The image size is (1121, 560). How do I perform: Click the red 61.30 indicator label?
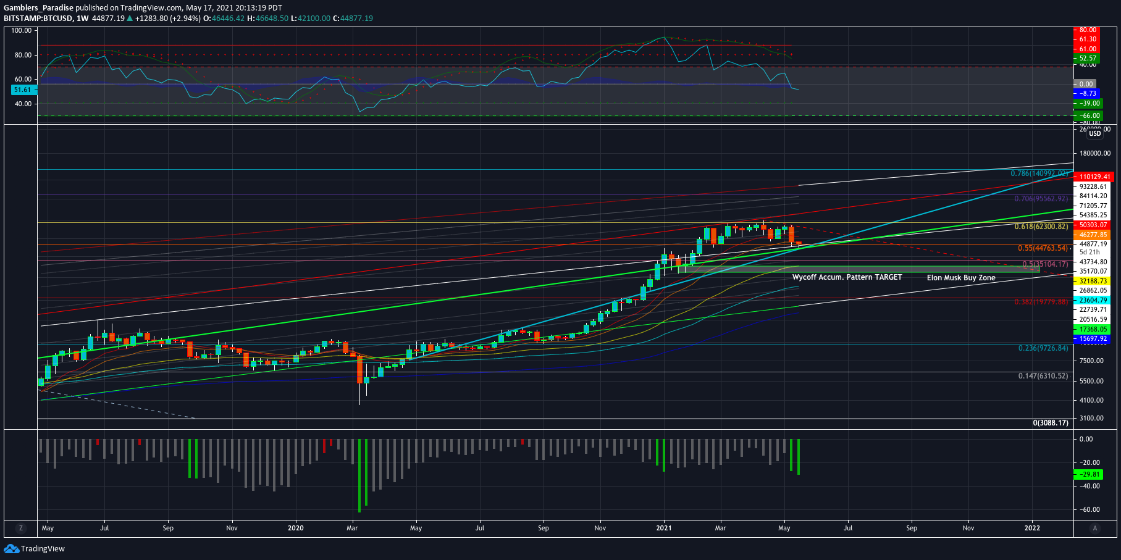click(1088, 39)
